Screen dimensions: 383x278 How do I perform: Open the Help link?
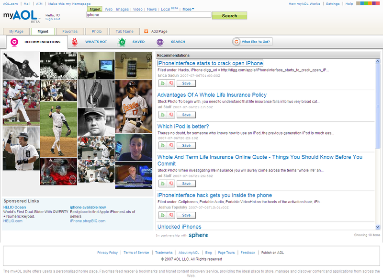[x=349, y=4]
